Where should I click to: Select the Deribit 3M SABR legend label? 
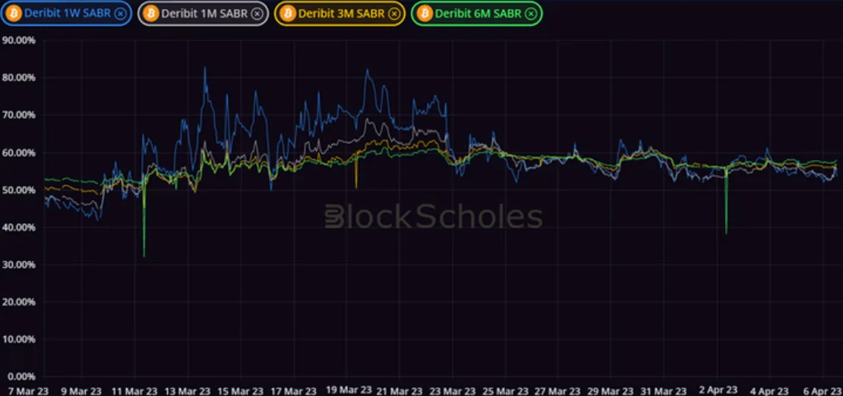pos(342,14)
